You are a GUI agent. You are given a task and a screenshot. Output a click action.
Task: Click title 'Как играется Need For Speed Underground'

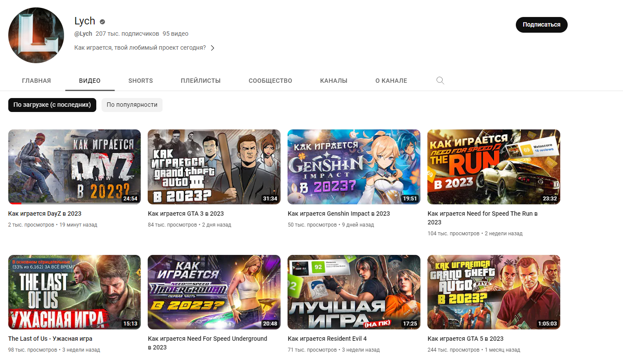208,343
